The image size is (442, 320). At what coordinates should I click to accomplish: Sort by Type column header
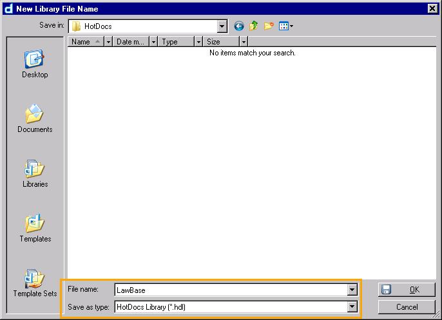click(176, 42)
